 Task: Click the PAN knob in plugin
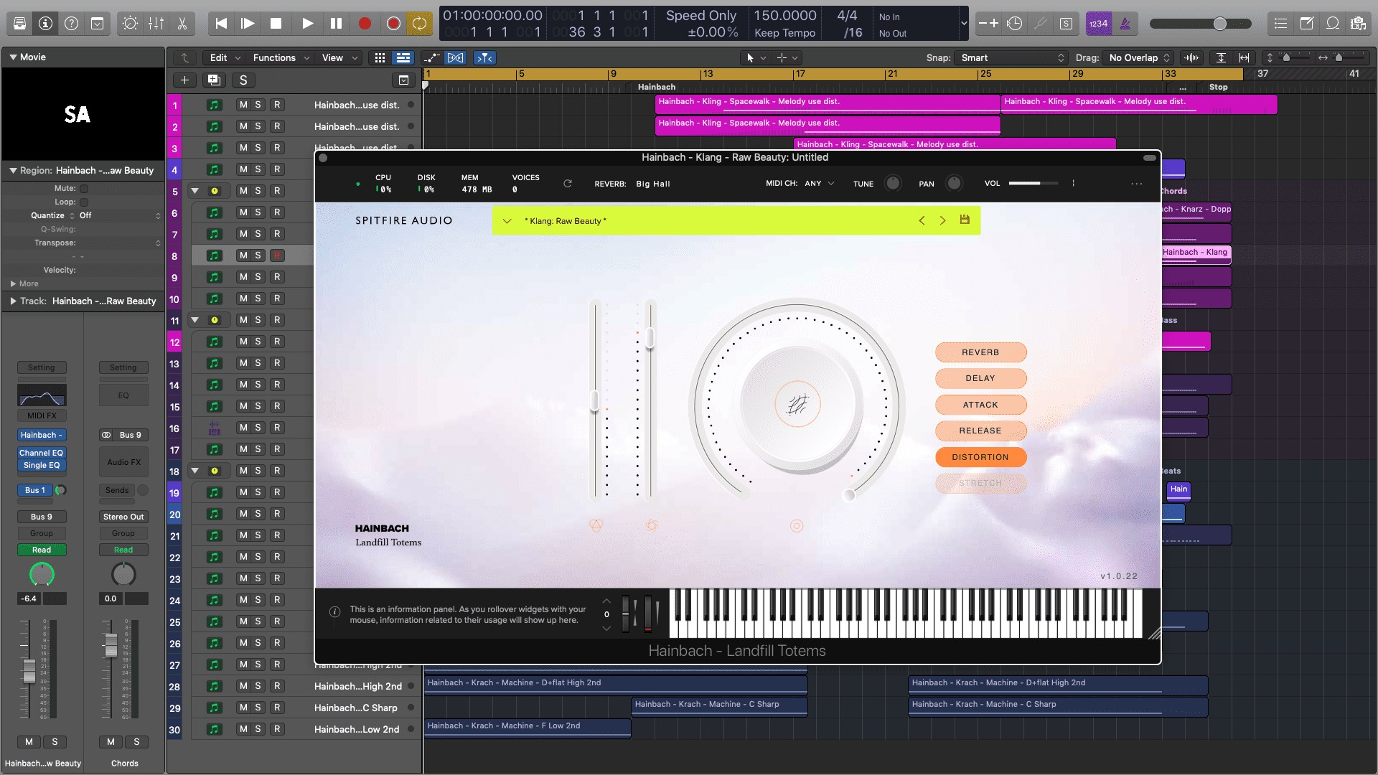[954, 183]
